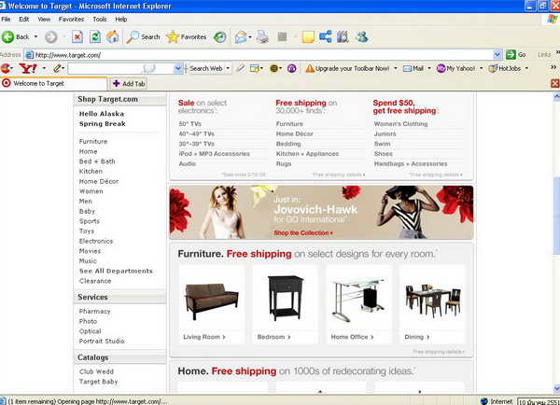Open Yahoo Mail from the toolbar

413,68
